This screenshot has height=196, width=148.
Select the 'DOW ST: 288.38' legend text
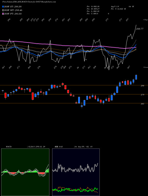tap(13, 7)
